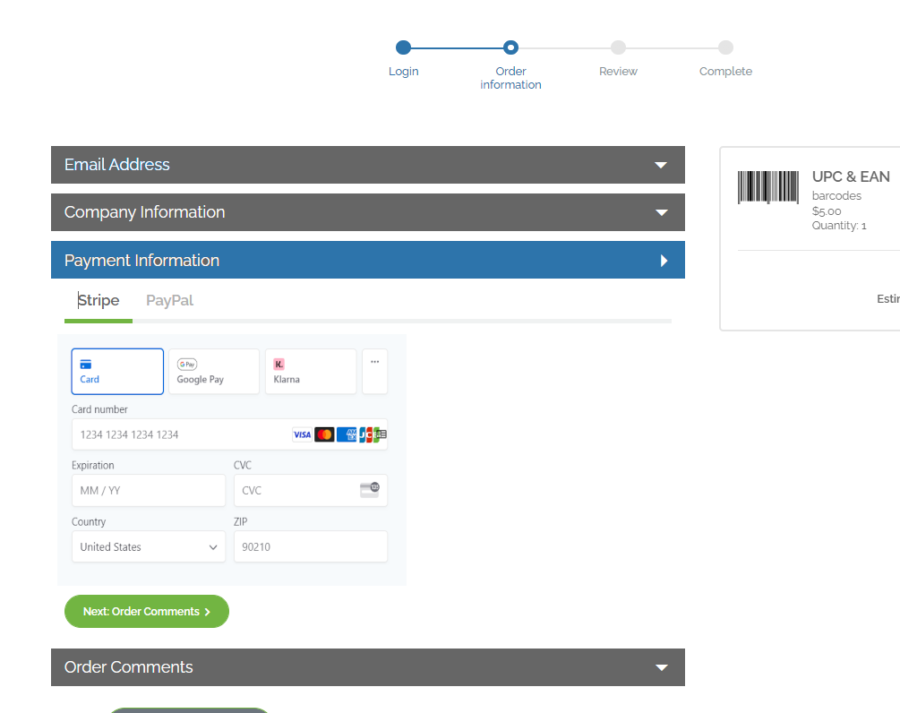Click the CVC card hint icon
Screen dimensions: 900x713
point(369,490)
